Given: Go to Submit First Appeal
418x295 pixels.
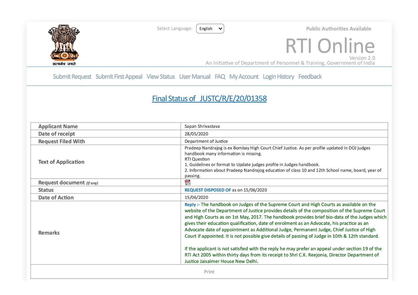Looking at the screenshot, I should click(x=119, y=77).
